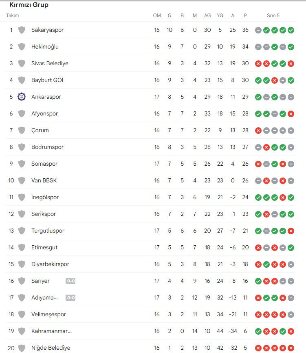Image resolution: width=306 pixels, height=353 pixels.
Task: Click the Velimeşespor crest icon
Action: tap(22, 314)
